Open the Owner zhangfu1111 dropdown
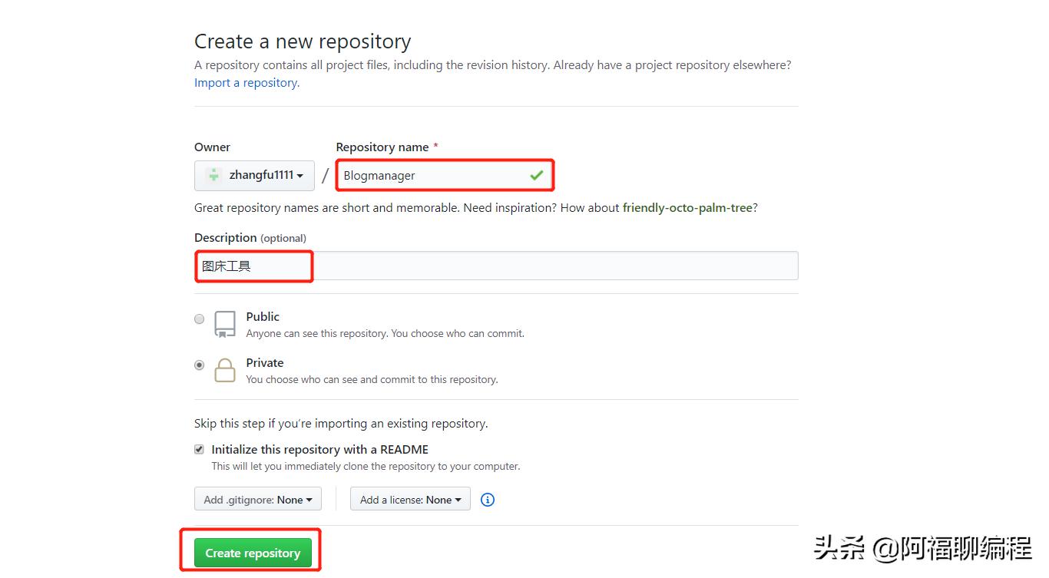The height and width of the screenshot is (578, 1049). click(x=255, y=175)
